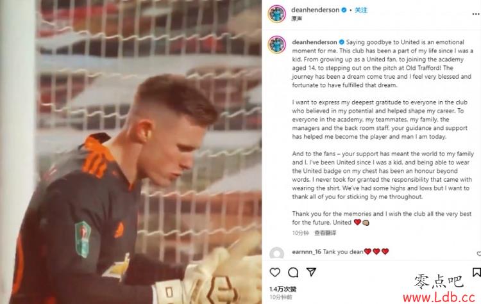The image size is (481, 304).
Task: Open comments via speech bubble icon
Action: pyautogui.click(x=293, y=272)
